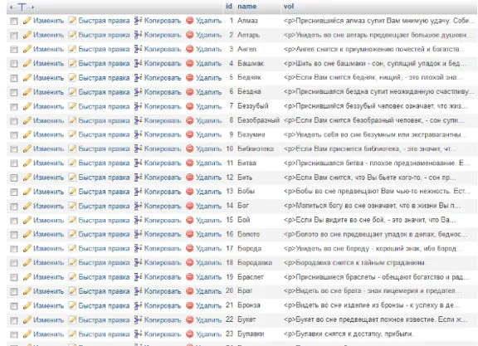Sort by the name column header
The width and height of the screenshot is (478, 346).
247,7
